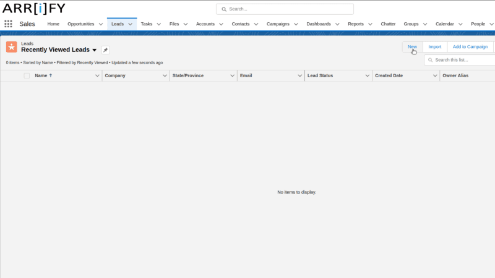This screenshot has height=278, width=495.
Task: Open the App Launcher grid icon
Action: click(8, 24)
